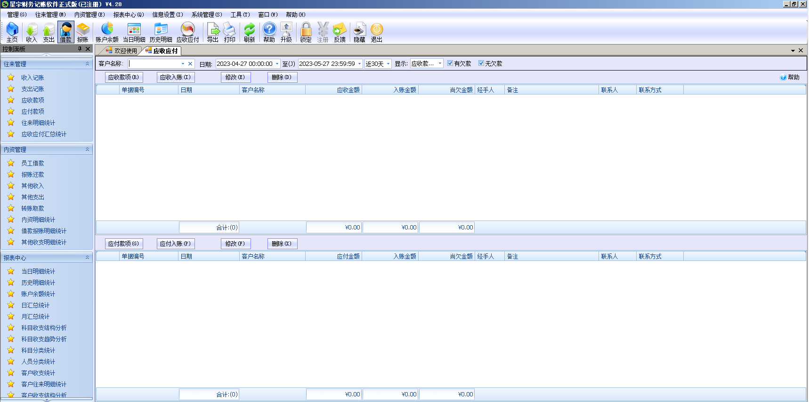Open the end date dropdown
Screen dimensions: 809x402
[x=360, y=63]
